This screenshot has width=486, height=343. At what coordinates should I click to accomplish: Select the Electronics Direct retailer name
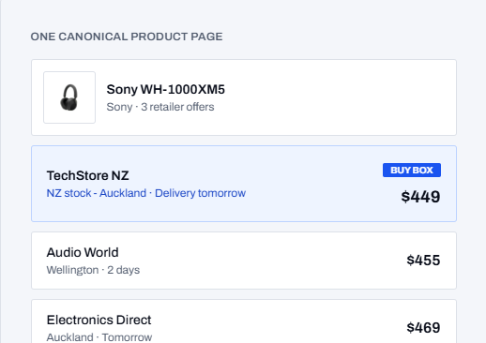coord(99,320)
